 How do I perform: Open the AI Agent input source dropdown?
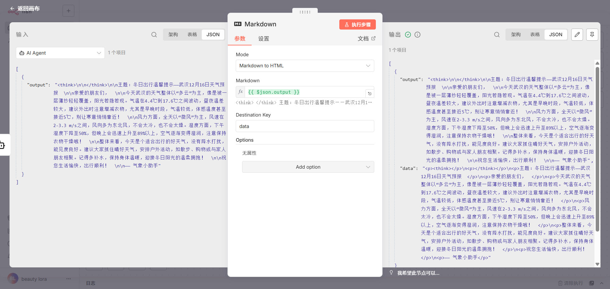click(x=60, y=53)
